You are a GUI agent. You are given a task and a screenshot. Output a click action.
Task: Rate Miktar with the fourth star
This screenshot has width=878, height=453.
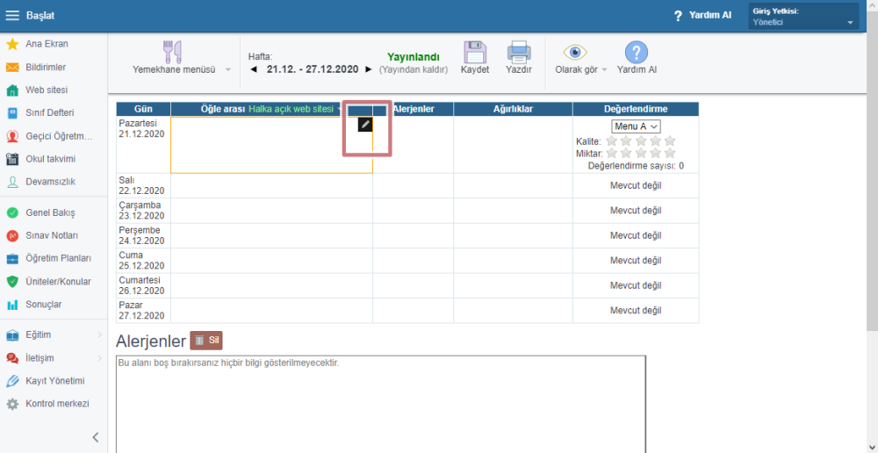(x=655, y=153)
